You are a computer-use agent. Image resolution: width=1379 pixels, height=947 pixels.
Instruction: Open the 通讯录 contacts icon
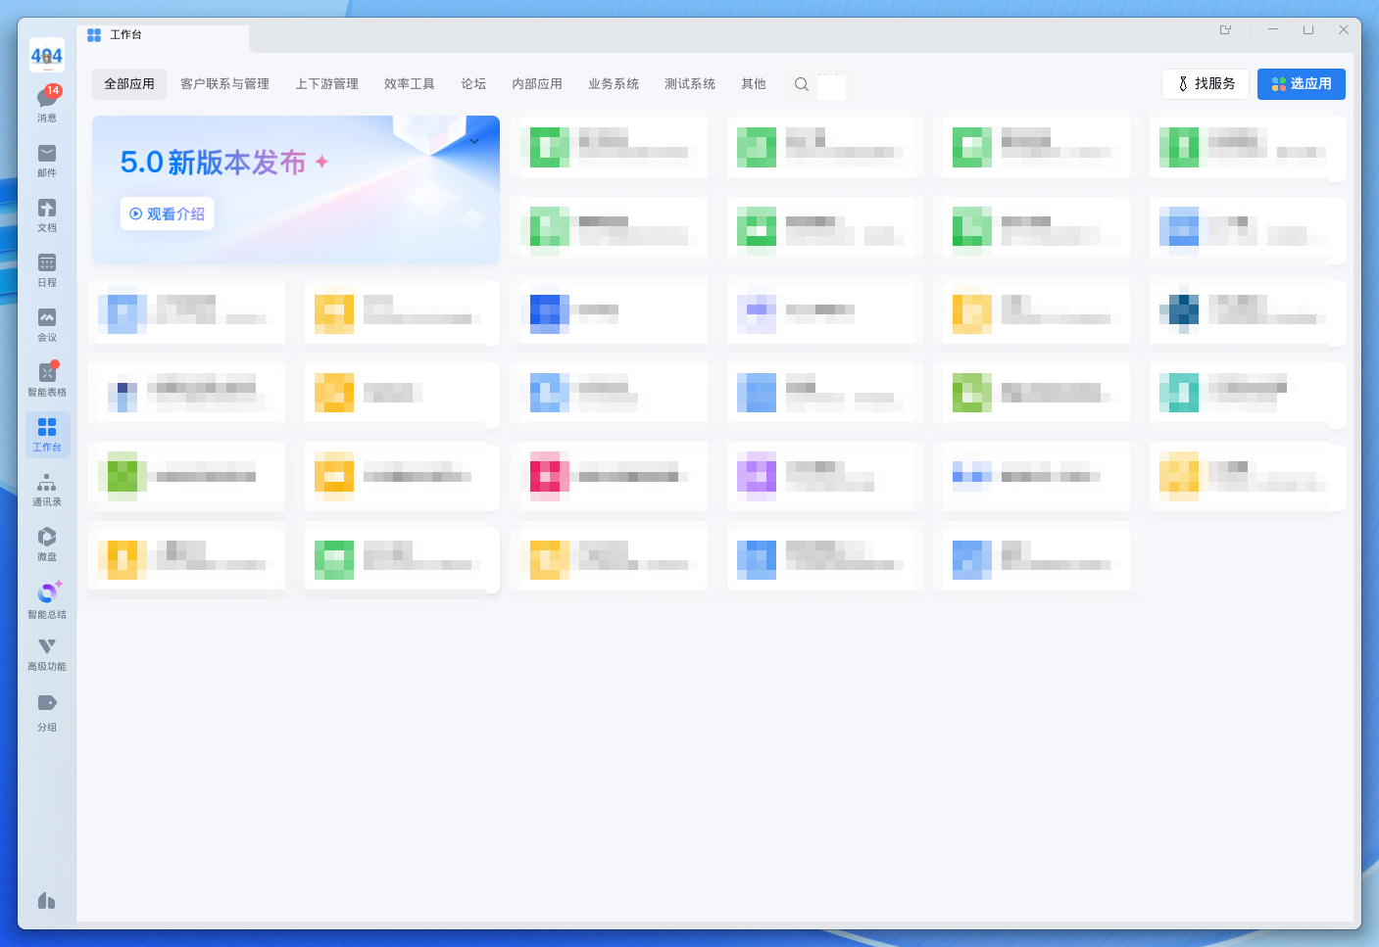click(x=47, y=489)
